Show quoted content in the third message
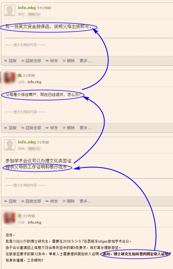Viewport: 173px width, 269px height. pyautogui.click(x=25, y=185)
